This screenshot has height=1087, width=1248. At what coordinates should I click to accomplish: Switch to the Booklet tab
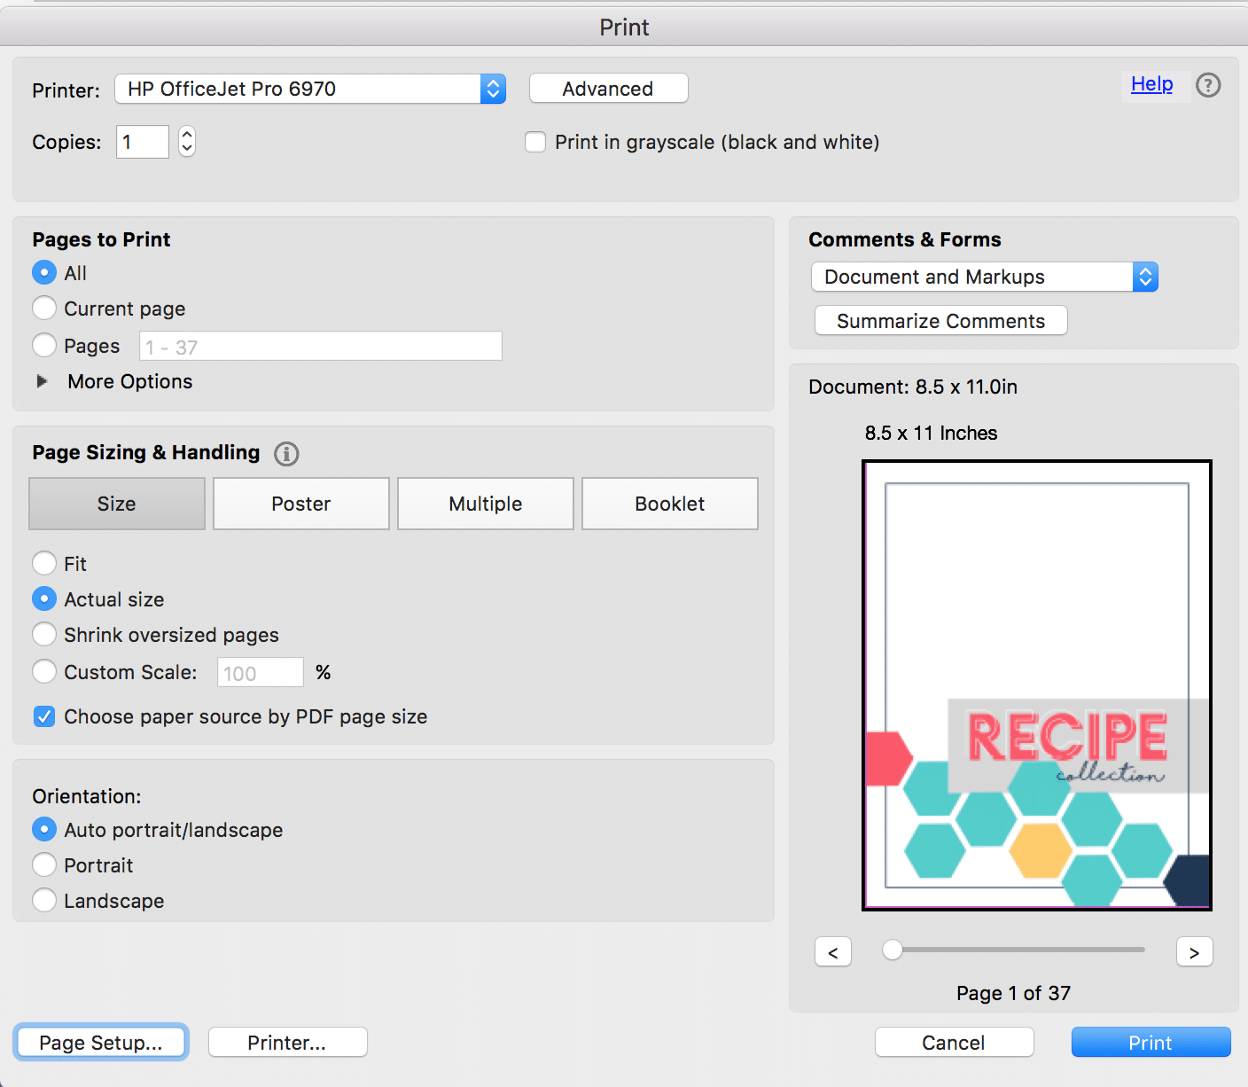pos(670,504)
